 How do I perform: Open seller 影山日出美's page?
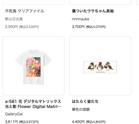[14, 19]
